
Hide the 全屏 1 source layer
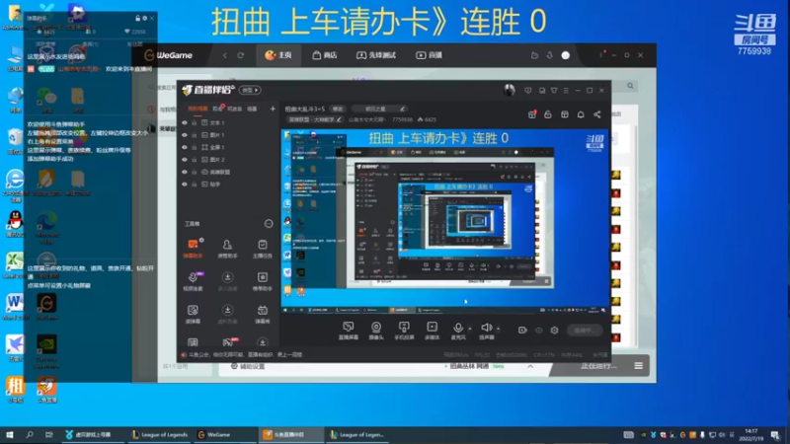pyautogui.click(x=185, y=147)
